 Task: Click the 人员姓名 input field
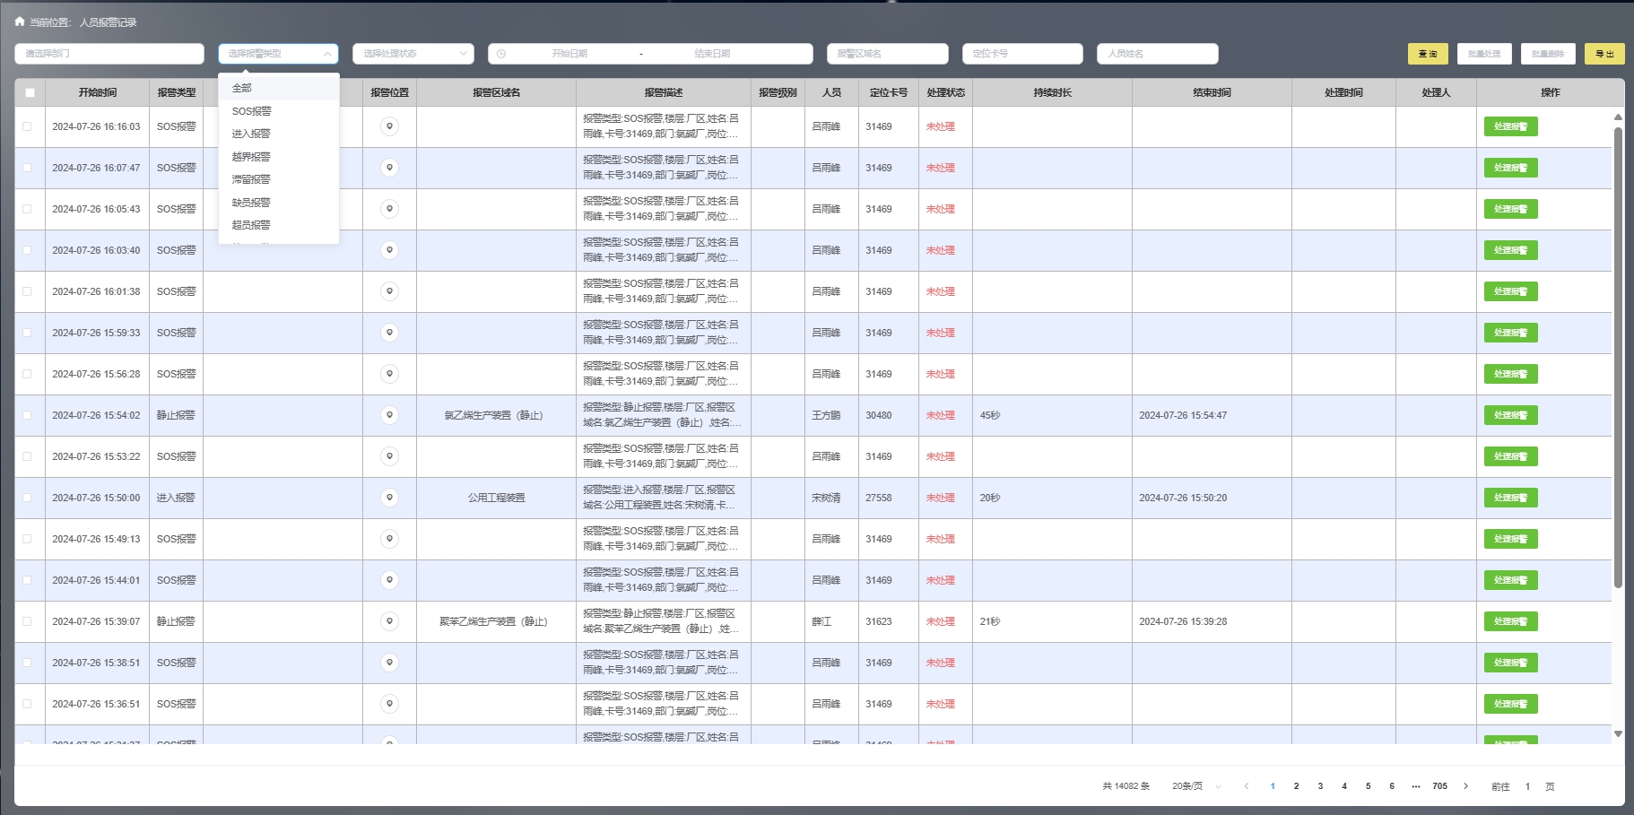coord(1157,54)
